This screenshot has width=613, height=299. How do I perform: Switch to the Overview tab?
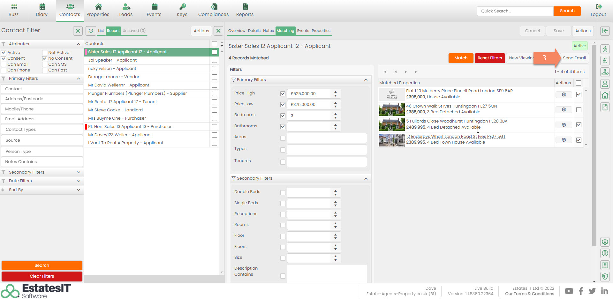point(237,31)
